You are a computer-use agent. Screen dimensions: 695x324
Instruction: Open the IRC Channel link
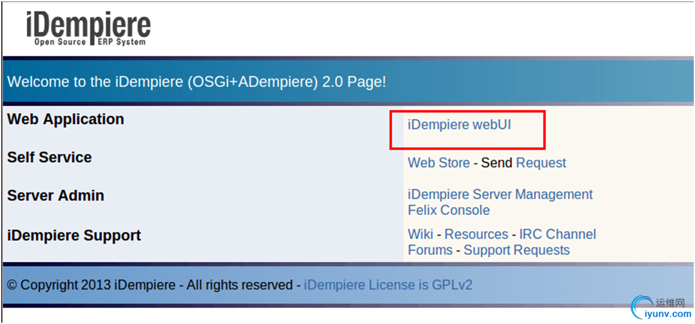tap(558, 234)
